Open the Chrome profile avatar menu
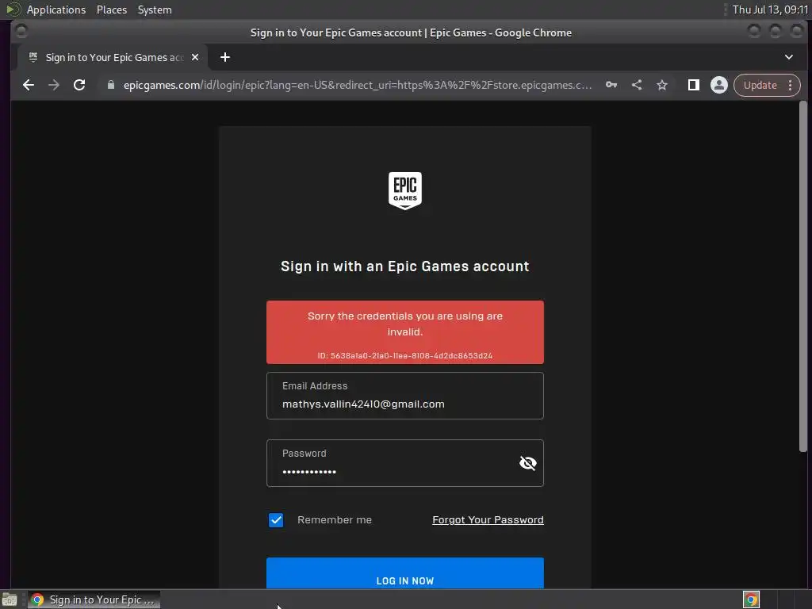 click(718, 85)
